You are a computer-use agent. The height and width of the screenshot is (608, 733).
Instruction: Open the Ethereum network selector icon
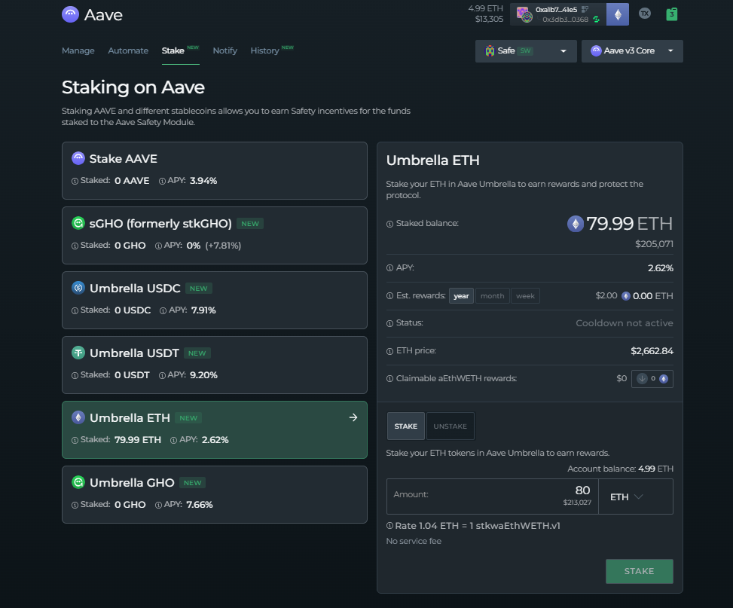pos(618,14)
